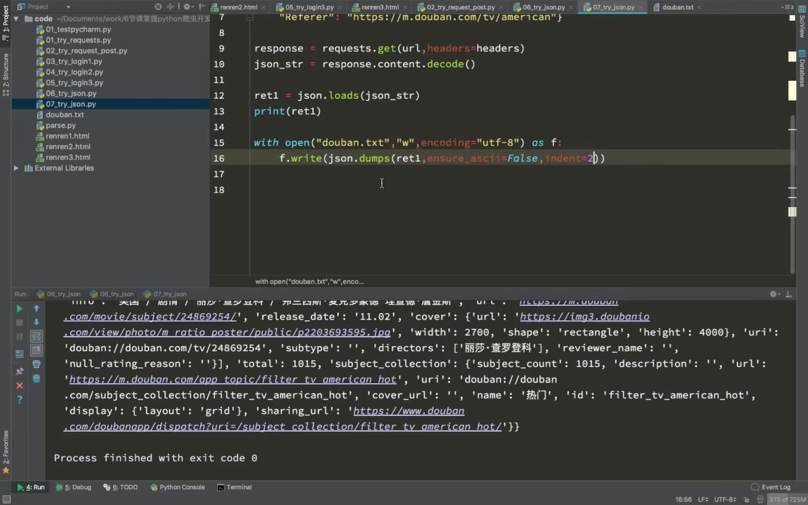Open the Terminal tool window

click(234, 487)
